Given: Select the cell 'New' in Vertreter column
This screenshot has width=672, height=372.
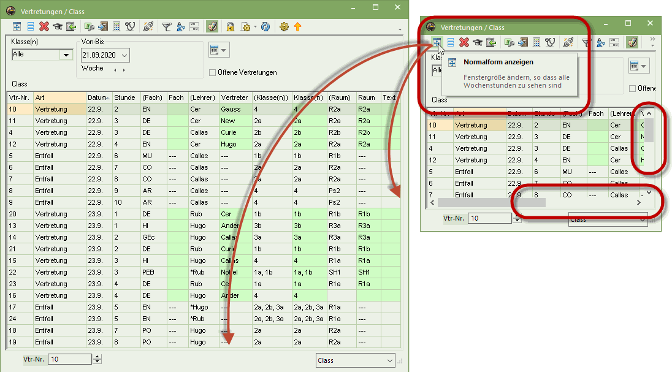Looking at the screenshot, I should tap(235, 121).
